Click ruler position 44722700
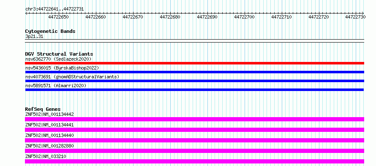Viewport: 376px width, 166px height. pyautogui.click(x=244, y=17)
